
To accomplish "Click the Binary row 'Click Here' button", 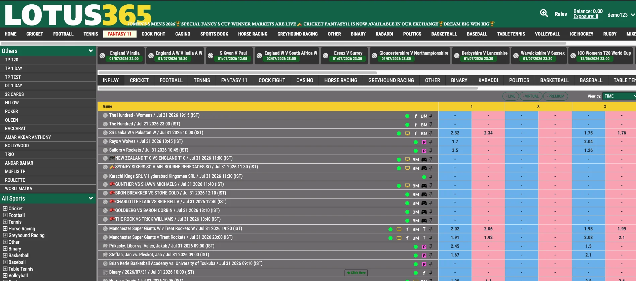I will [x=356, y=273].
